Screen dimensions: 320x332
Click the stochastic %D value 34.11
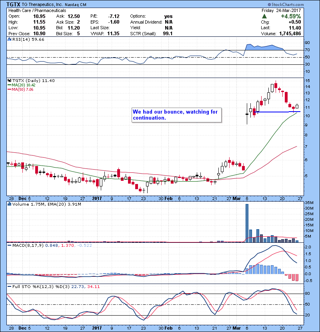tap(93, 286)
